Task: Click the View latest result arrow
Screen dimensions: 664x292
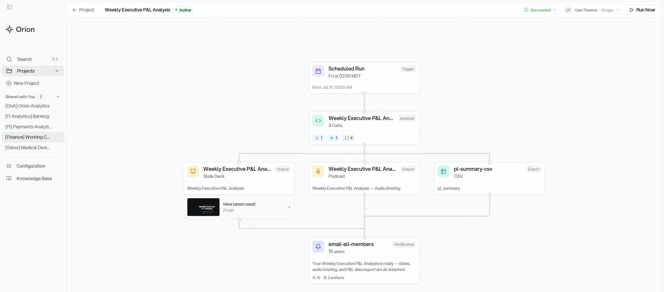Action: [x=289, y=207]
